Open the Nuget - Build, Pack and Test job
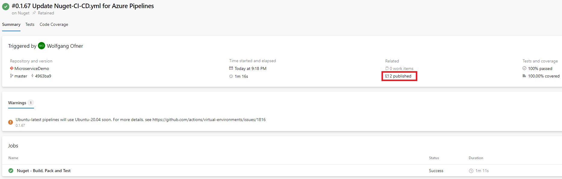Screen dimensions: 562x179 (44, 171)
